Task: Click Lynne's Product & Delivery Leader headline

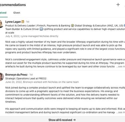Action: [x=65, y=29]
